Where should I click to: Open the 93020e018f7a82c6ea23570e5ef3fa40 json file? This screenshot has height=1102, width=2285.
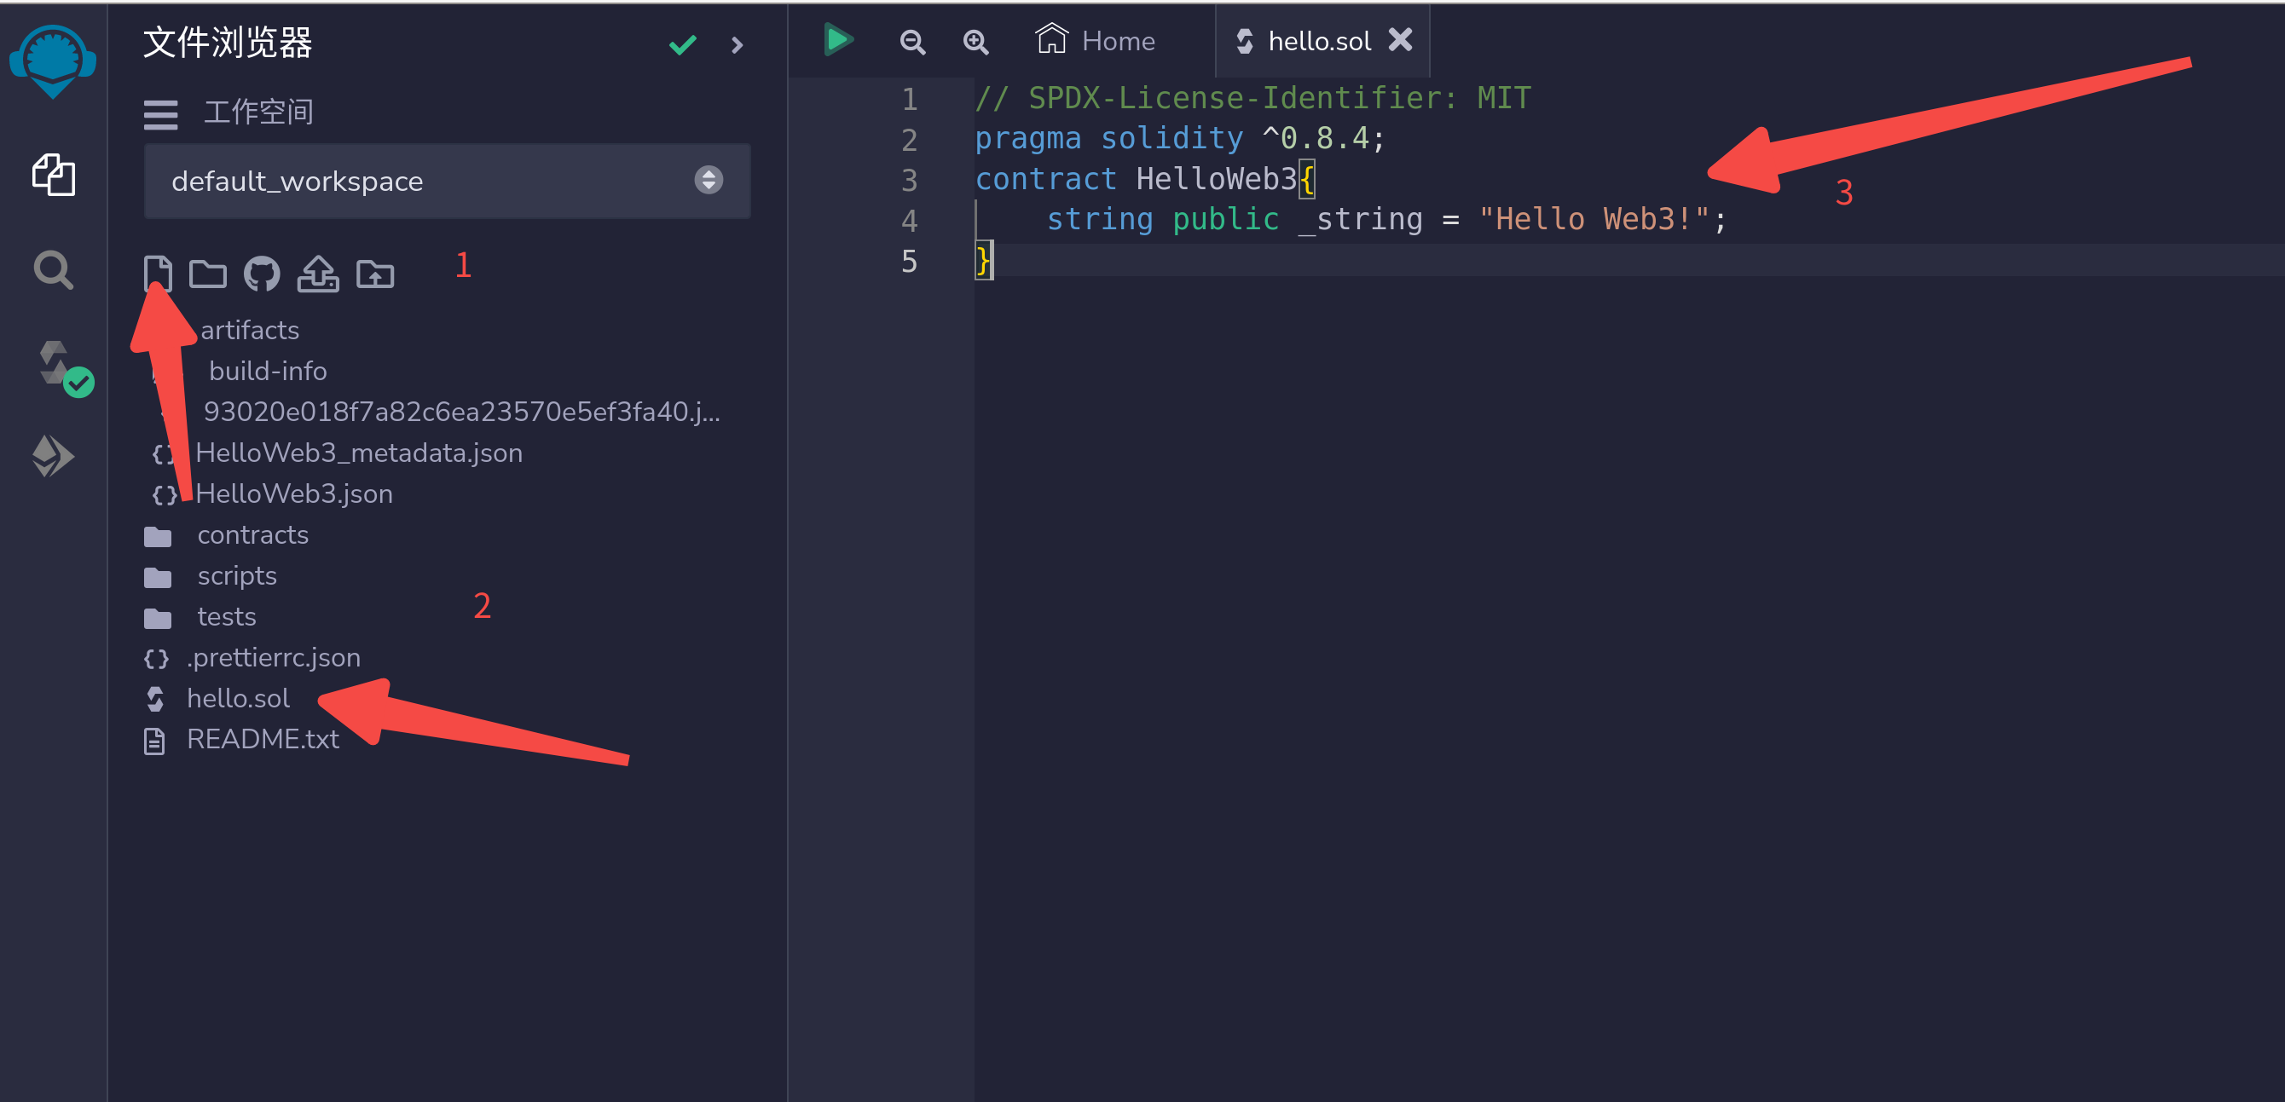point(461,412)
